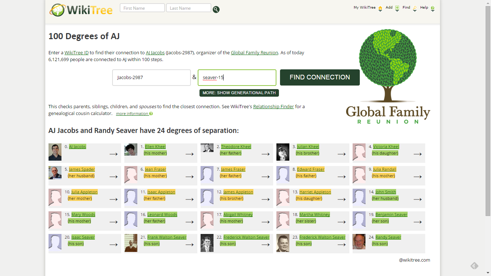
Task: Focus the First Name search field
Action: pos(142,8)
